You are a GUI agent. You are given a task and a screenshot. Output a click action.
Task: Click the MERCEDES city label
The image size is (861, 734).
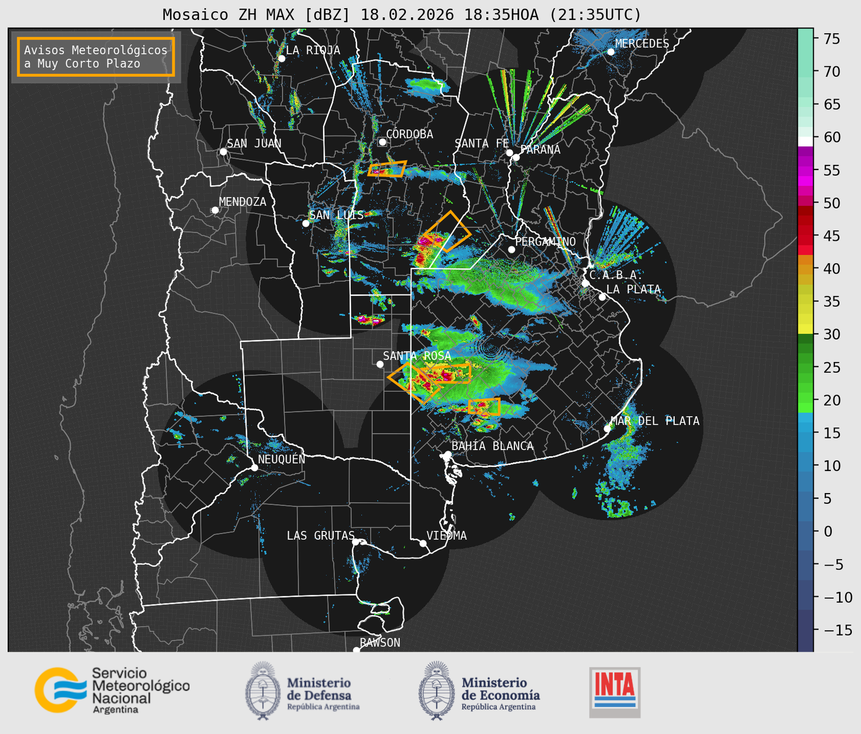642,43
